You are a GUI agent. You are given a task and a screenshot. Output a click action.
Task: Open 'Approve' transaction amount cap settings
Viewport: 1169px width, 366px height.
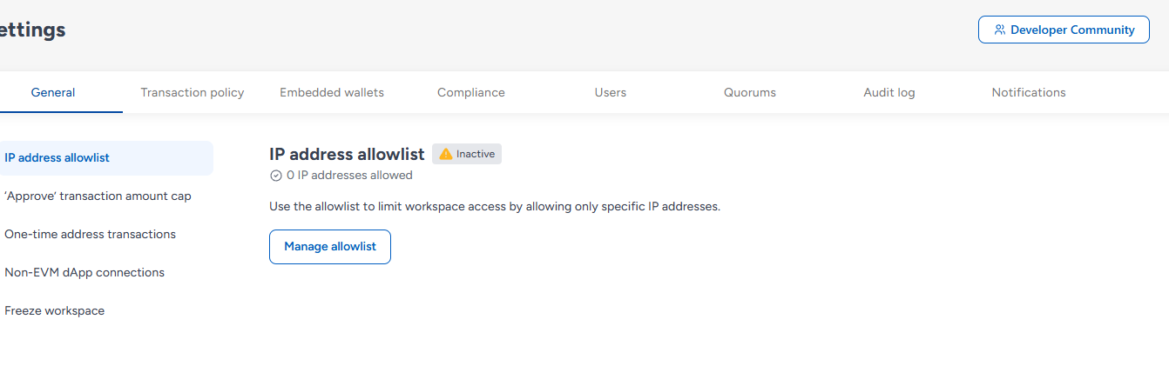click(x=98, y=196)
